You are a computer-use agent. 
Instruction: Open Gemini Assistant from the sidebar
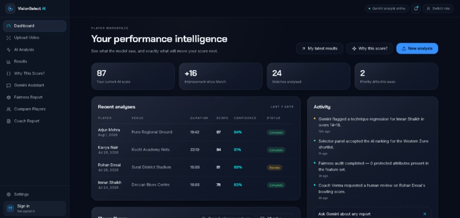pyautogui.click(x=35, y=85)
